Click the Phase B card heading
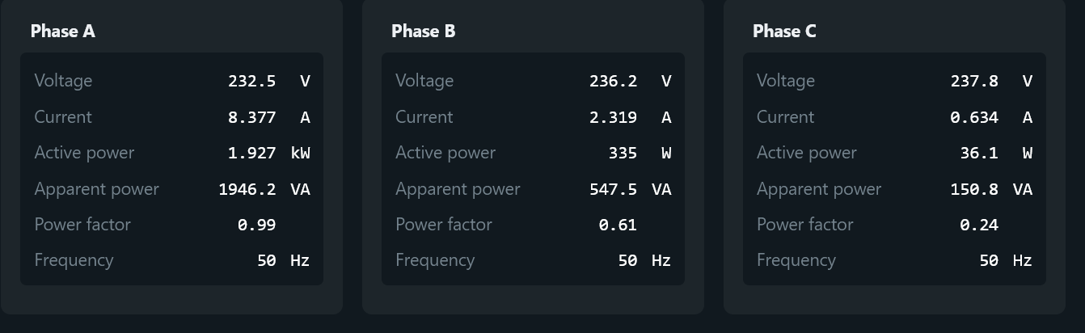Image resolution: width=1085 pixels, height=333 pixels. click(423, 31)
